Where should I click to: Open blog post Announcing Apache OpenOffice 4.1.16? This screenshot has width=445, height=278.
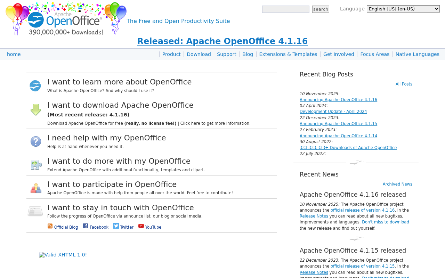pos(338,100)
